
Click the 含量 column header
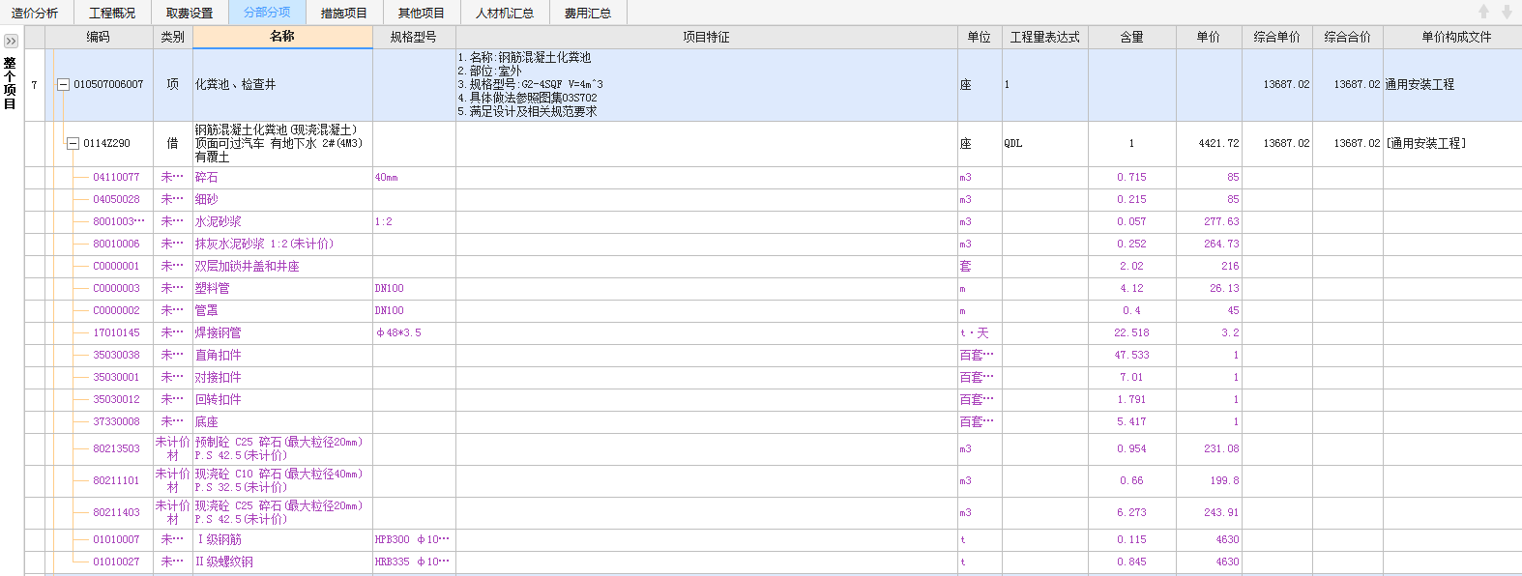pyautogui.click(x=1131, y=37)
